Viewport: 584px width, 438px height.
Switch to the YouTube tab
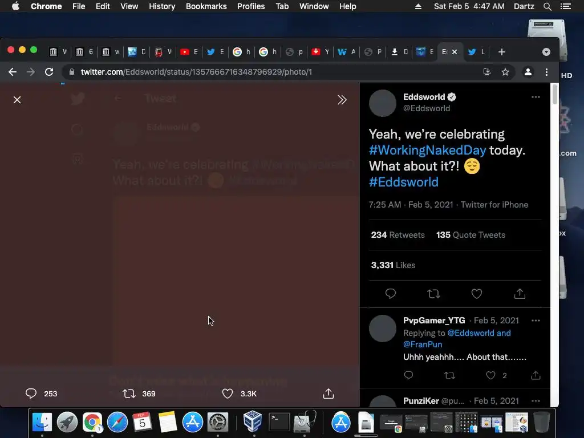click(x=189, y=52)
